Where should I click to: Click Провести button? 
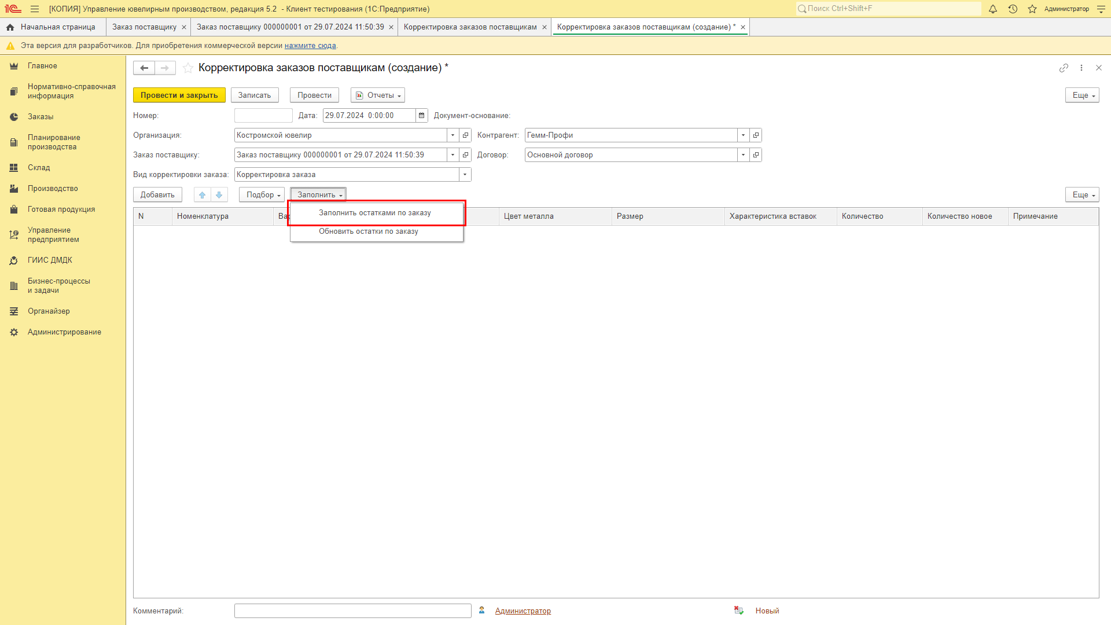click(315, 95)
